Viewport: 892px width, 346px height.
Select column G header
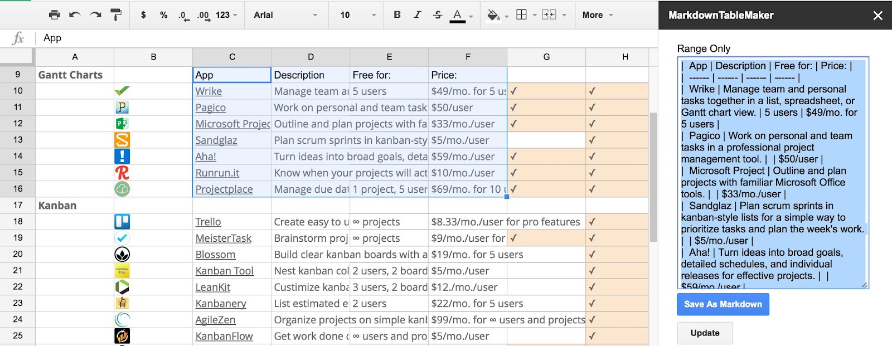tap(546, 57)
